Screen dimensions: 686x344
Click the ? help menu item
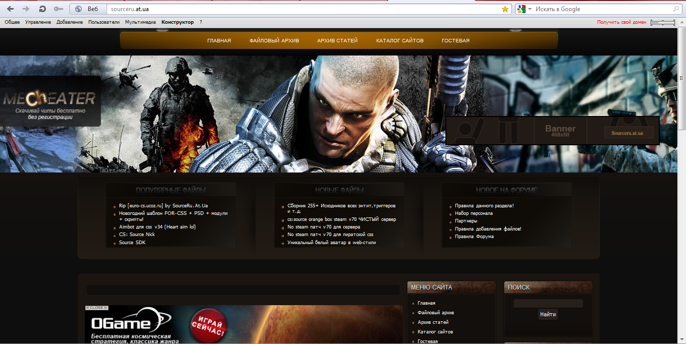[x=201, y=22]
